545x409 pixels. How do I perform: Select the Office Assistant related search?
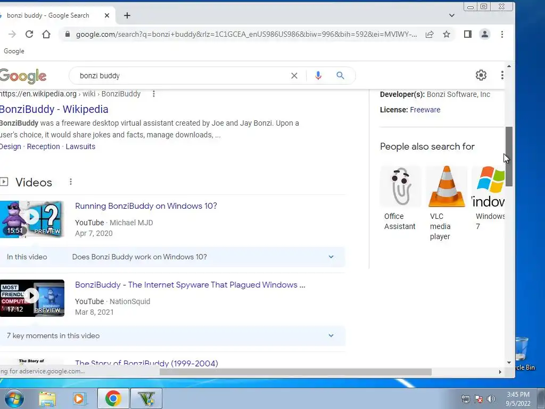click(401, 198)
